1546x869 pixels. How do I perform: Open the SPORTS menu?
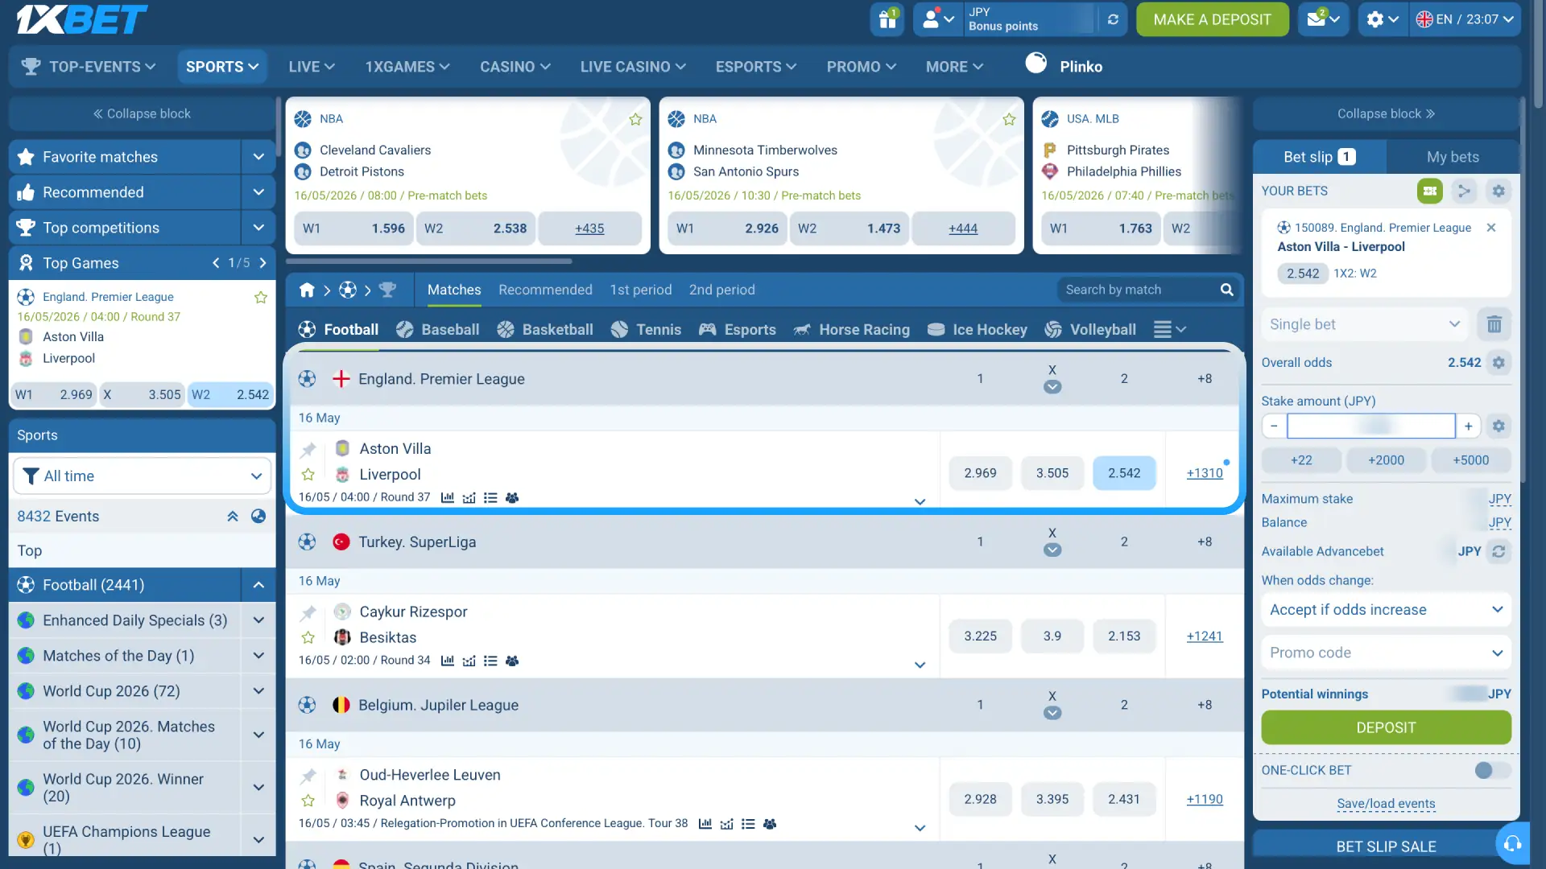point(221,67)
